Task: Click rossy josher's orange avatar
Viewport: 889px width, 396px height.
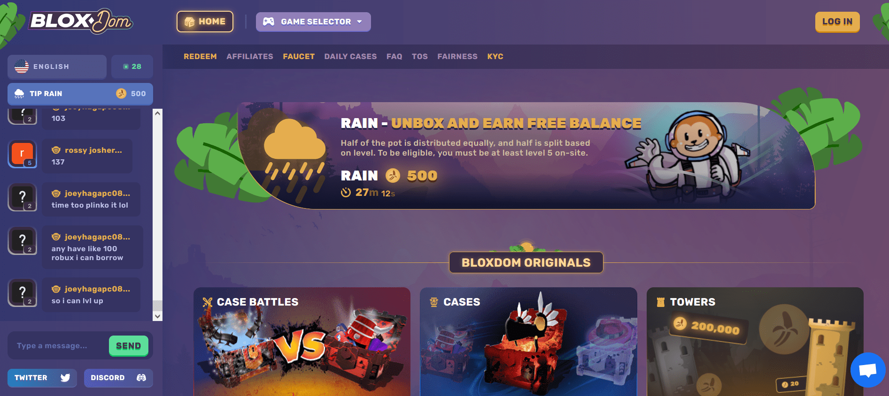Action: click(22, 153)
